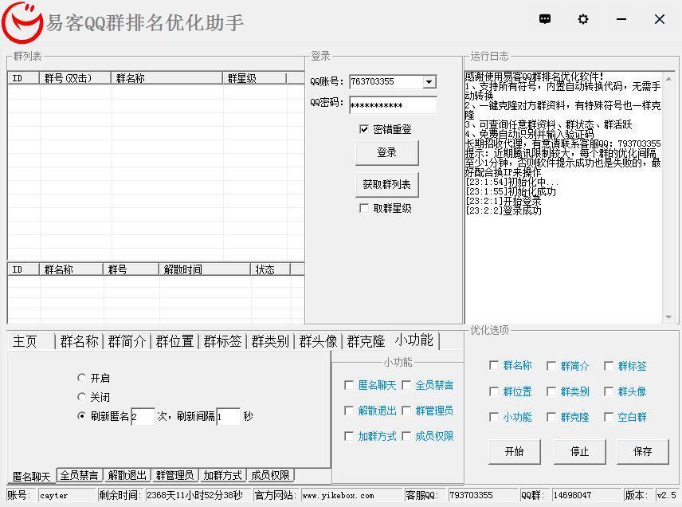Select the 小功能 tab

pos(414,340)
